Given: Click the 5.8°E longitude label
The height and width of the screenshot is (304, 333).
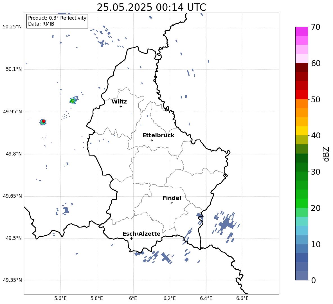Looking at the screenshot, I should pyautogui.click(x=97, y=298).
